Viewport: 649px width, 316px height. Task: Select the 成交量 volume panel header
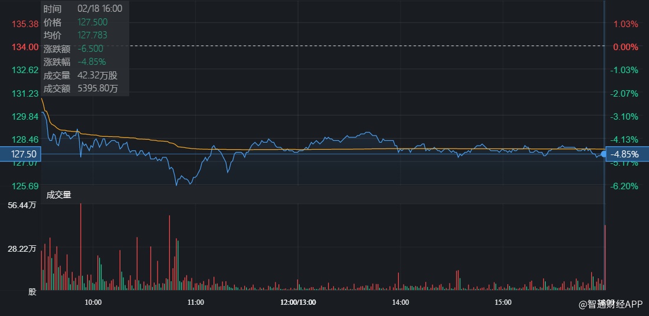pyautogui.click(x=59, y=195)
